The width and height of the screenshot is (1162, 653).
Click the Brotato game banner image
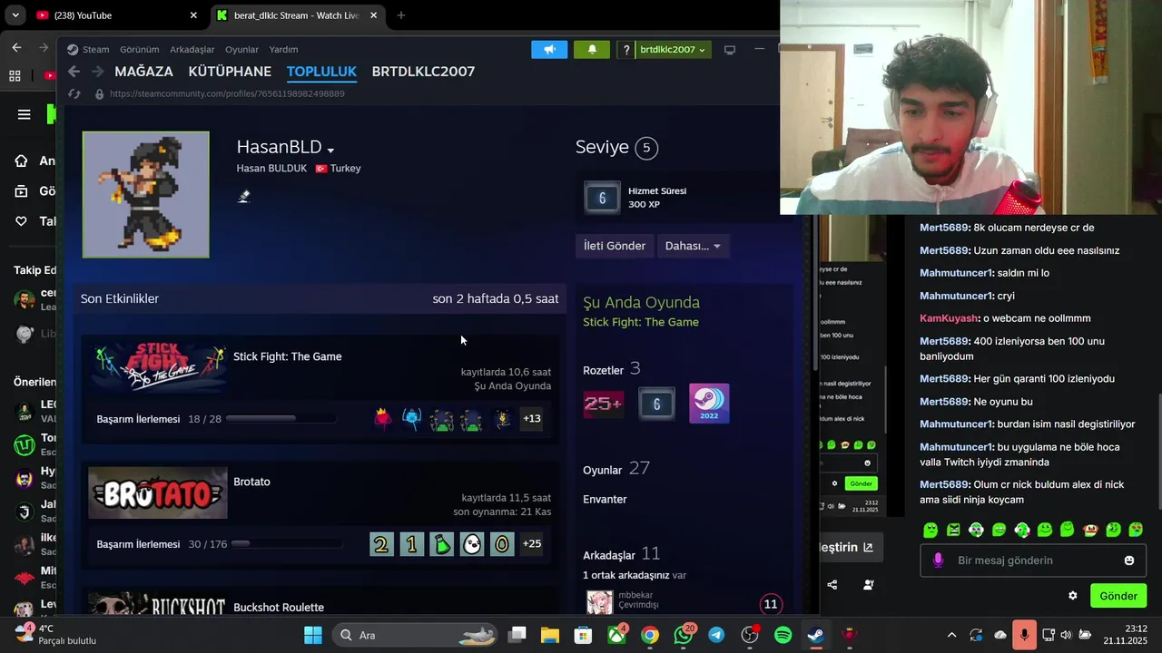coord(158,492)
